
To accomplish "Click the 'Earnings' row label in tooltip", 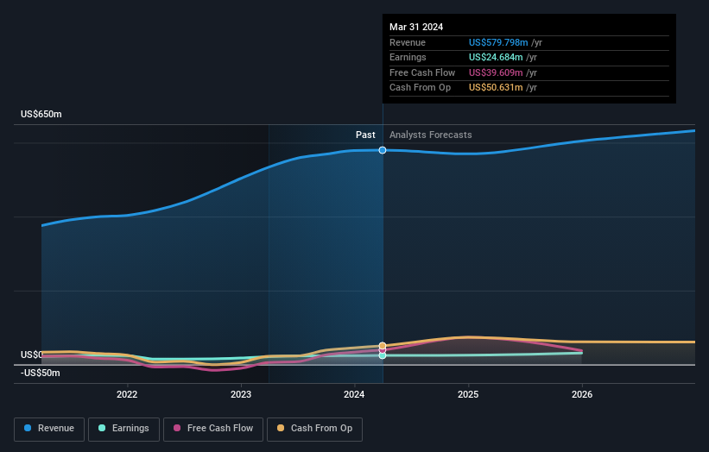I will (x=408, y=57).
